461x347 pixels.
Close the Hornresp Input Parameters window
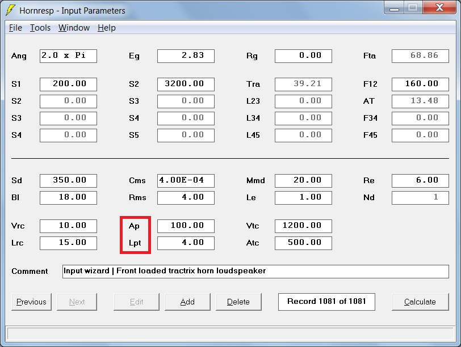(x=439, y=7)
